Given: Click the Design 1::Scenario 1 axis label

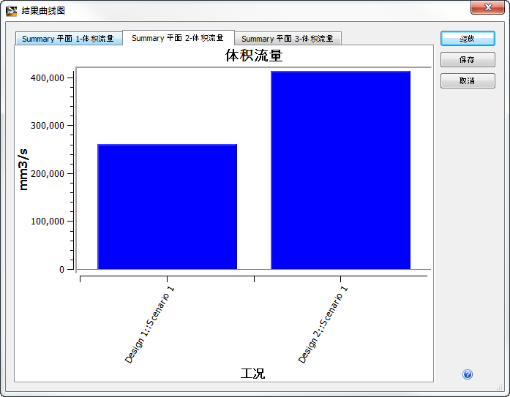Looking at the screenshot, I should 149,325.
